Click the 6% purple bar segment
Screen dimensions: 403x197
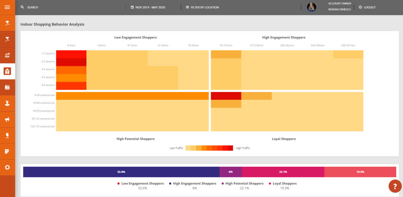pyautogui.click(x=230, y=172)
